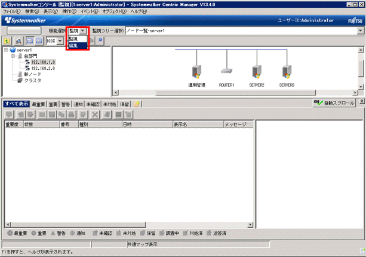
Task: Open the 表示(V) menu
Action: click(x=51, y=11)
